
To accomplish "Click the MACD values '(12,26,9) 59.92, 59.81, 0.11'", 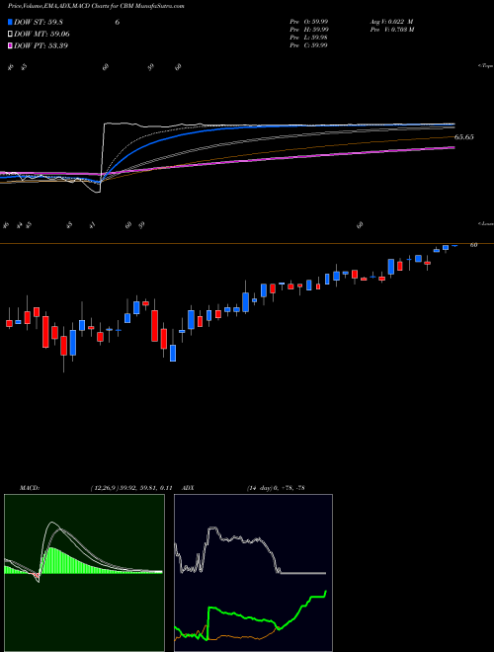I will click(131, 488).
